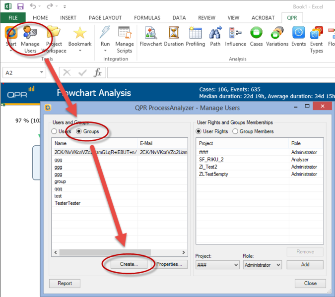Viewport: 335px width, 297px height.
Task: Select the User Rights radio button
Action: (x=198, y=131)
